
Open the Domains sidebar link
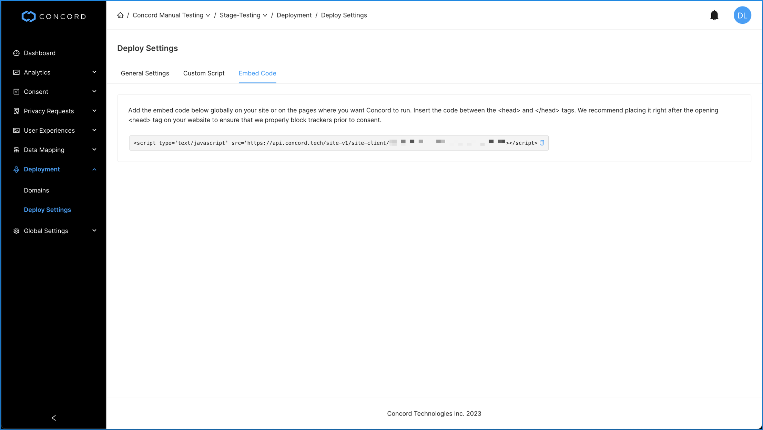coord(36,190)
